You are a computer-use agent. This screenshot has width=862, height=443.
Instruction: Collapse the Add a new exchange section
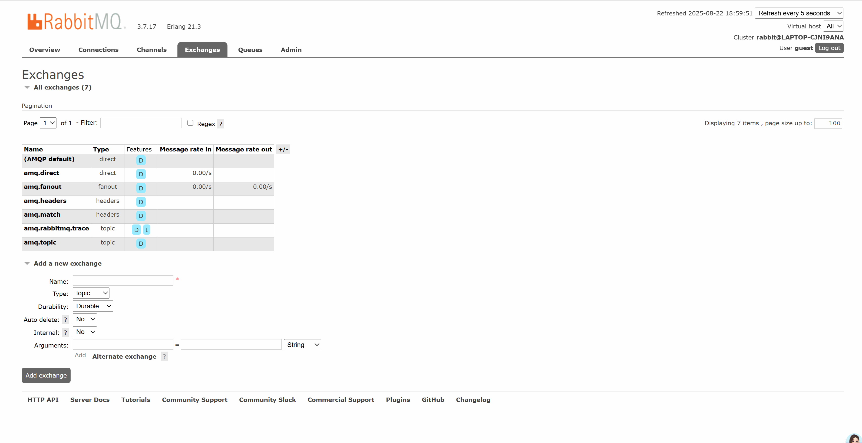click(x=67, y=263)
